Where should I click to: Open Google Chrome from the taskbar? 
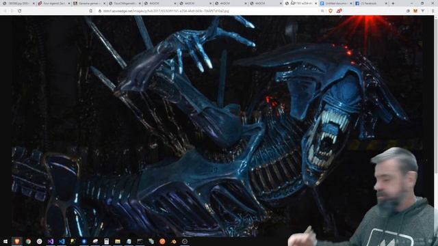coord(28,241)
